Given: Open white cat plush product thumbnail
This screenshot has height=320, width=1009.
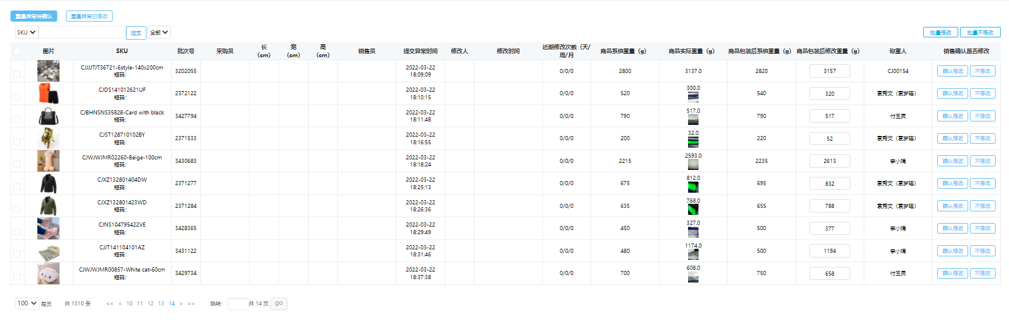Looking at the screenshot, I should (48, 273).
